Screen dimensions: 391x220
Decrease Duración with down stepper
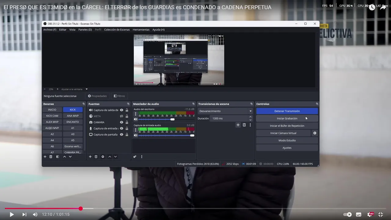tap(250, 120)
